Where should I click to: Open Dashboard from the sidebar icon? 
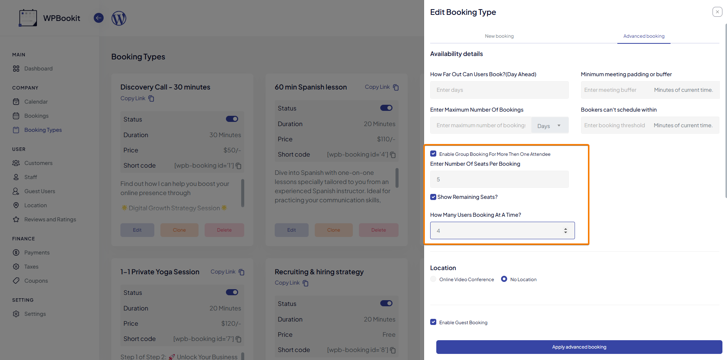tap(16, 69)
